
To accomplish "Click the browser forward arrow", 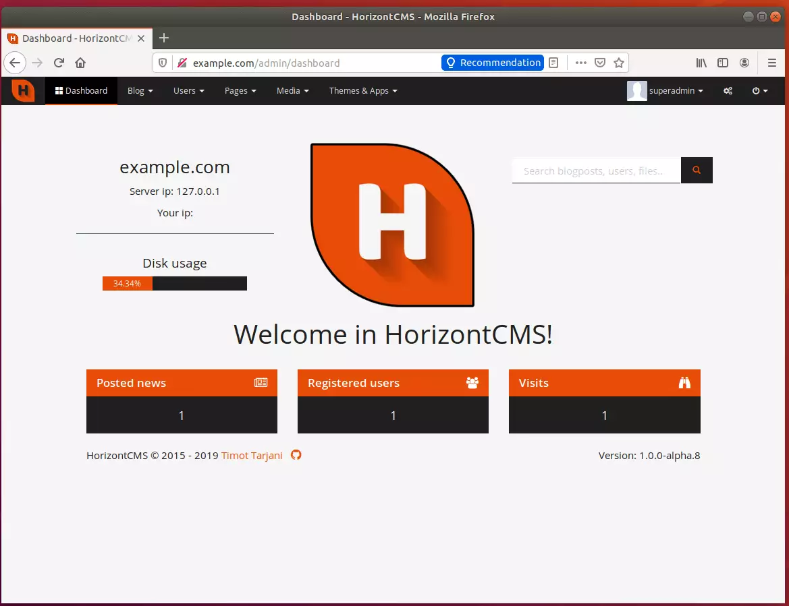I will (37, 63).
